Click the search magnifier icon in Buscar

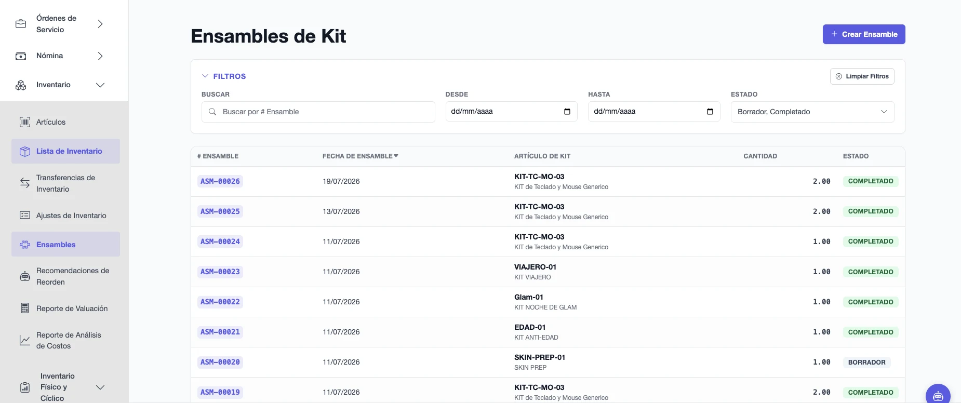coord(212,112)
